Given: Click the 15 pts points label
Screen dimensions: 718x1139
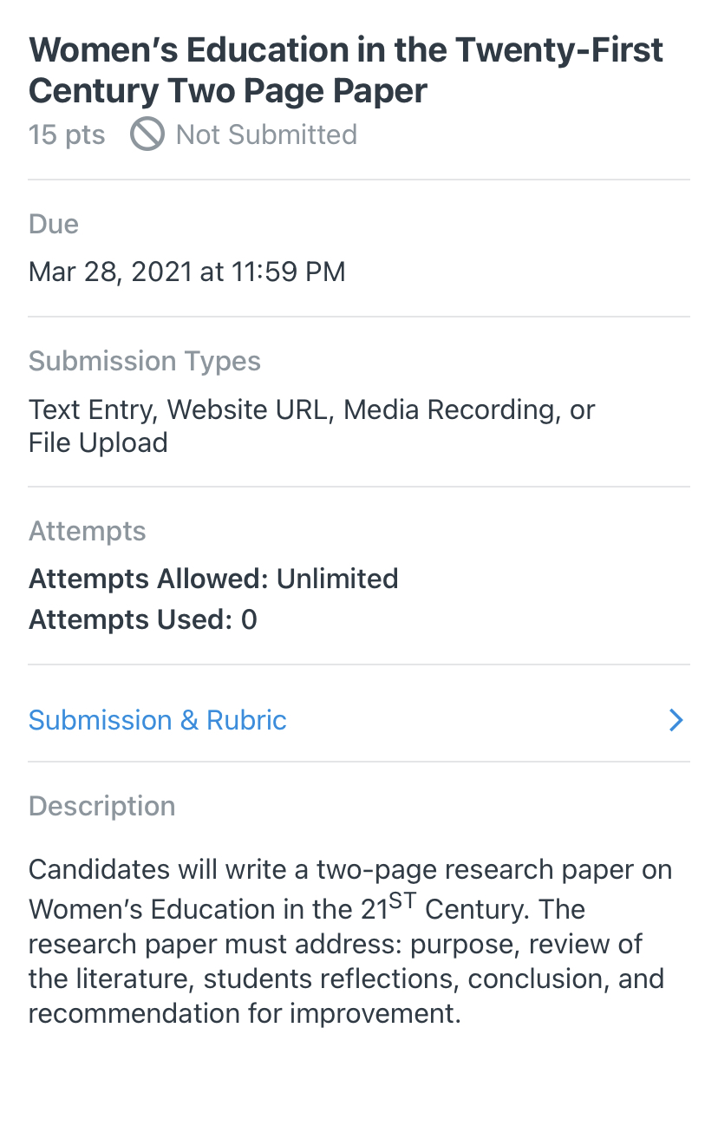Looking at the screenshot, I should (x=67, y=134).
